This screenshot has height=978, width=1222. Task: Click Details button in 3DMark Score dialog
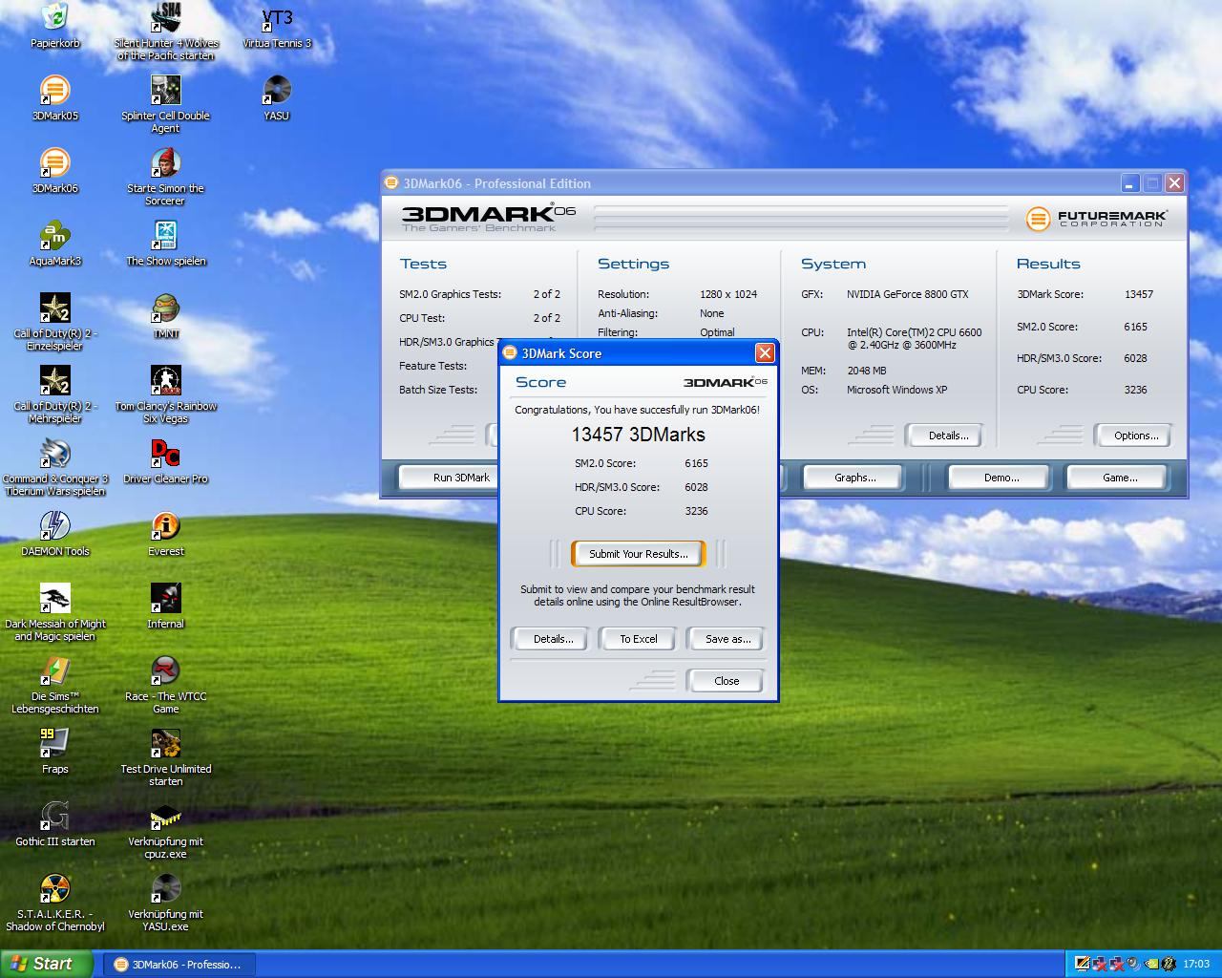tap(553, 639)
